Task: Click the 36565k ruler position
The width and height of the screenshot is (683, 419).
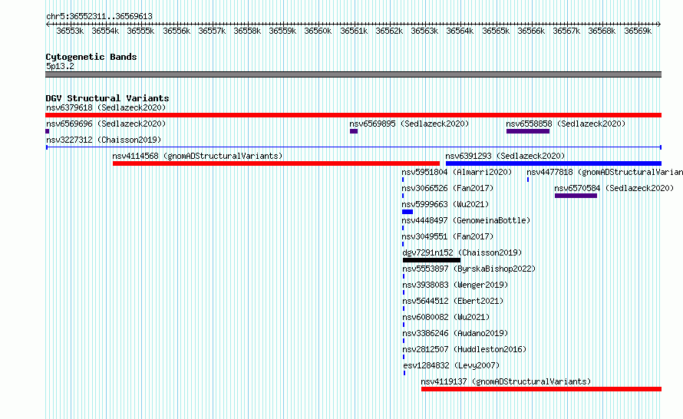Action: pyautogui.click(x=496, y=31)
